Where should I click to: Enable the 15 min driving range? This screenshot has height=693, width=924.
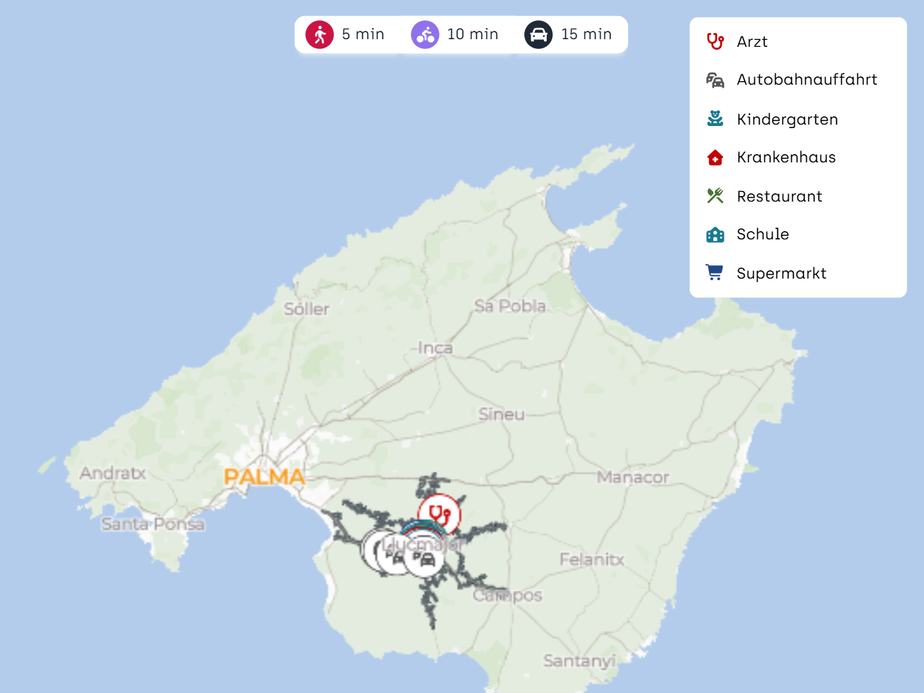(x=586, y=34)
